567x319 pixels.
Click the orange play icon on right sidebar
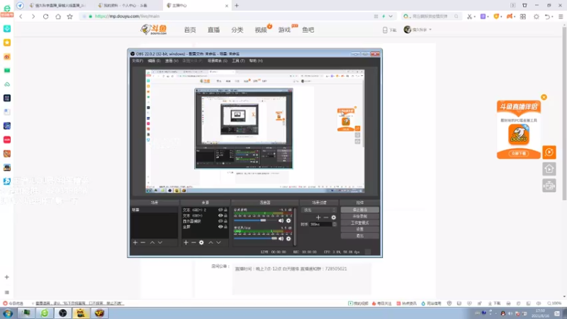pyautogui.click(x=549, y=152)
